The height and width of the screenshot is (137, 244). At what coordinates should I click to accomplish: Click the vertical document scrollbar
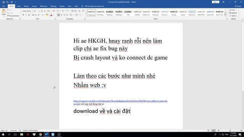[x=243, y=57]
